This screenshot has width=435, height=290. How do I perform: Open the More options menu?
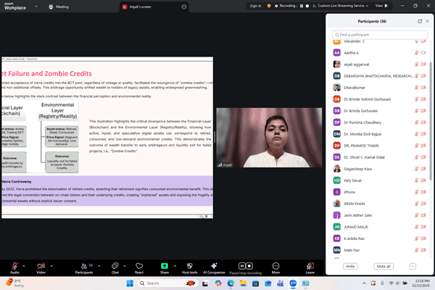(275, 268)
